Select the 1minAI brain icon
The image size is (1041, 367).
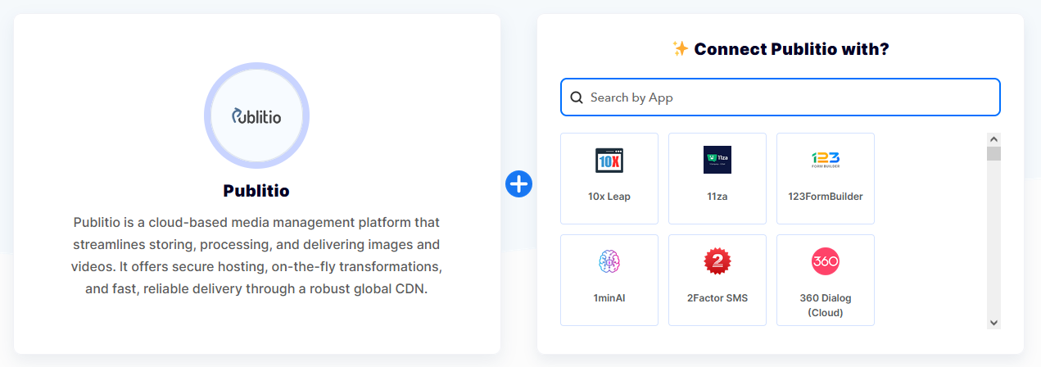tap(609, 262)
